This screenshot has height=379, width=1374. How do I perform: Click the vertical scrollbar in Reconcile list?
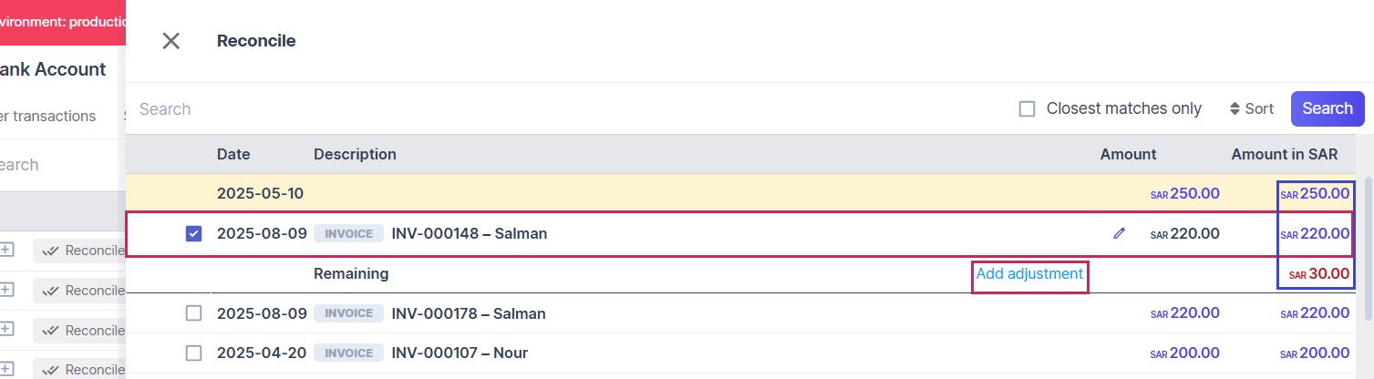[x=1368, y=246]
